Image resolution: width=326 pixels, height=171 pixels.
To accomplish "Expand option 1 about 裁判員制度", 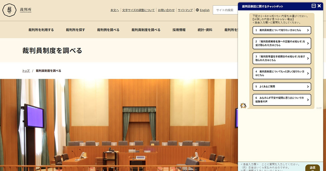I will (x=281, y=30).
